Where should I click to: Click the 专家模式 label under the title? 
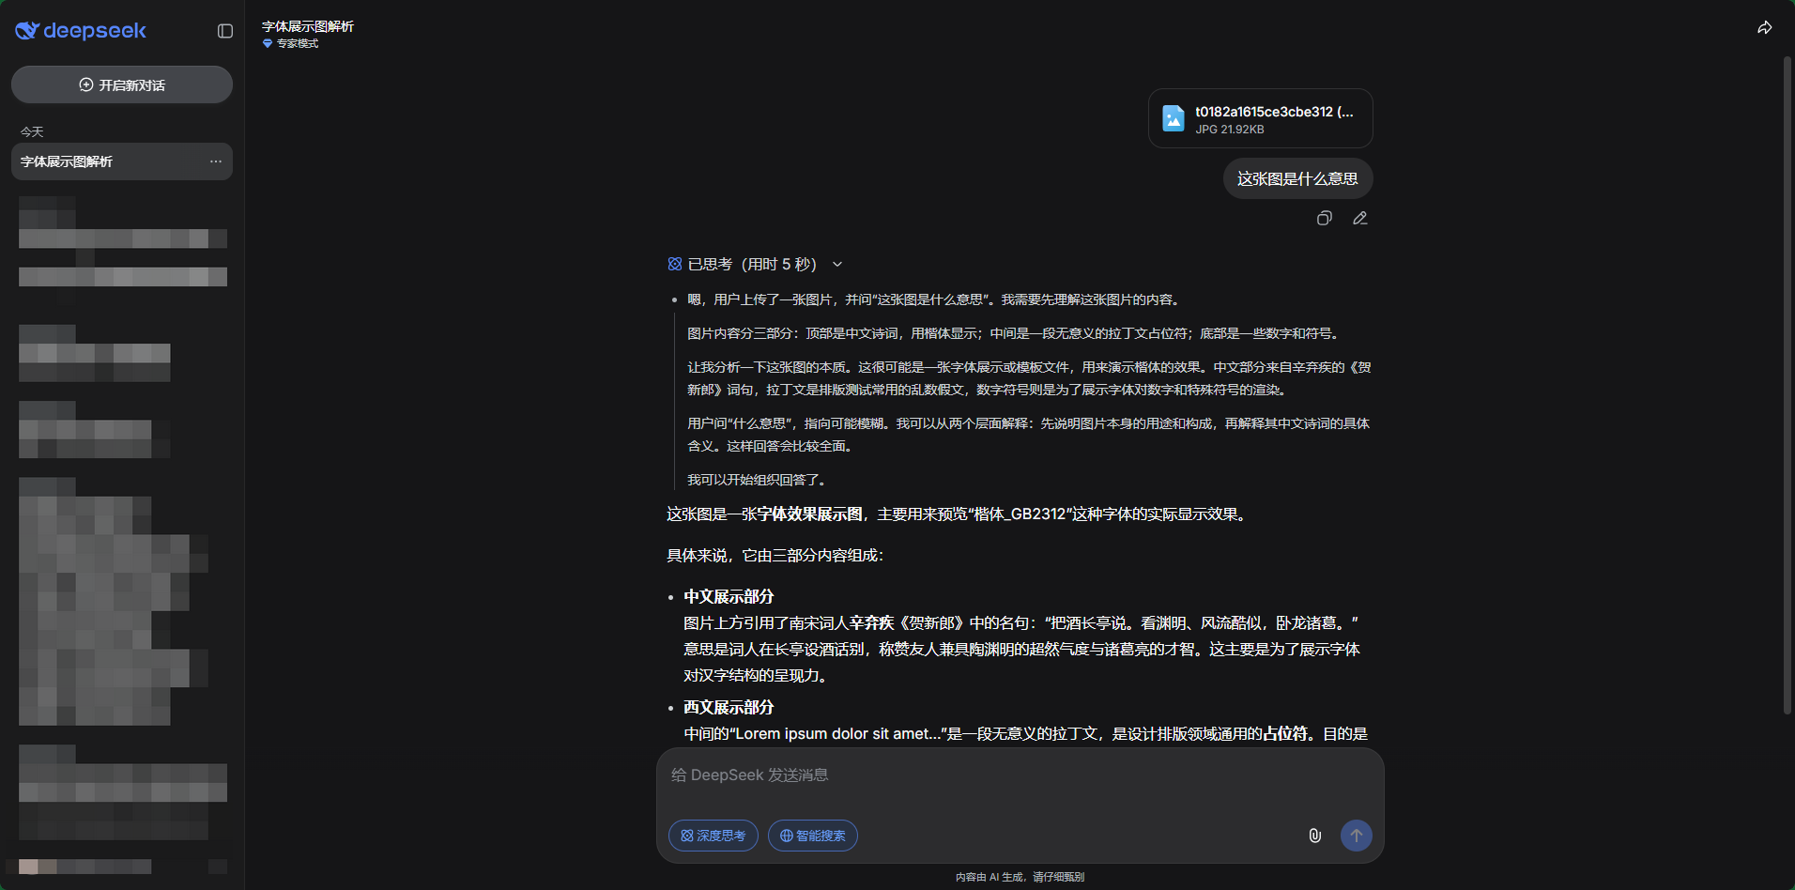coord(297,44)
